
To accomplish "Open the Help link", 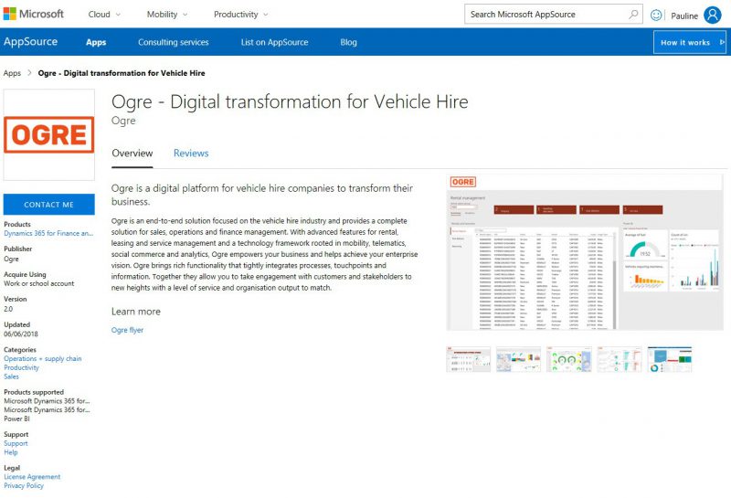I will pos(11,452).
